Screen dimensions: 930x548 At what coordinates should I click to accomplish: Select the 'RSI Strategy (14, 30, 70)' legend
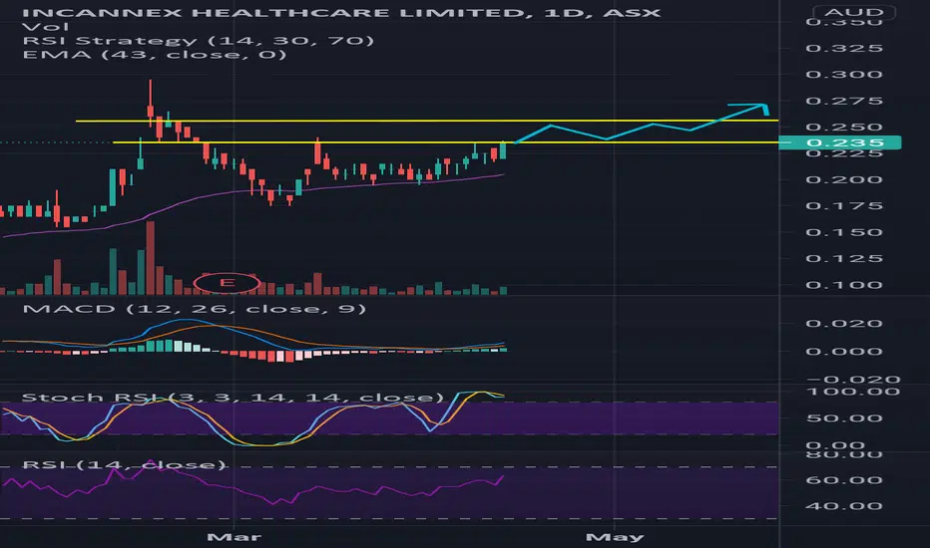pyautogui.click(x=199, y=40)
